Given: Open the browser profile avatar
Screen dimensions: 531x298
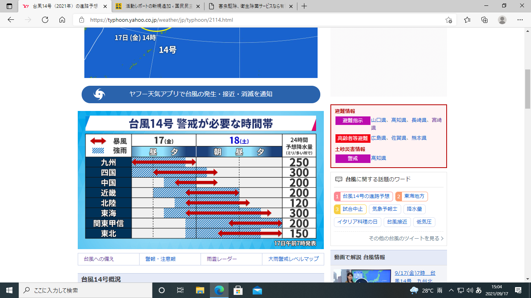Looking at the screenshot, I should pos(502,20).
